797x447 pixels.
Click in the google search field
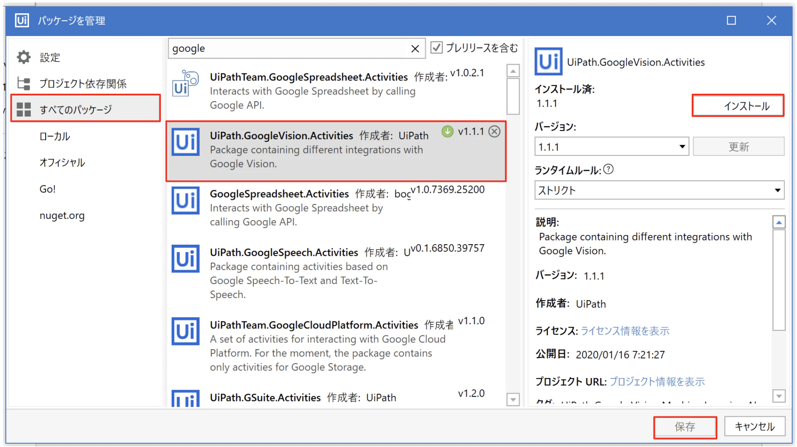point(289,49)
